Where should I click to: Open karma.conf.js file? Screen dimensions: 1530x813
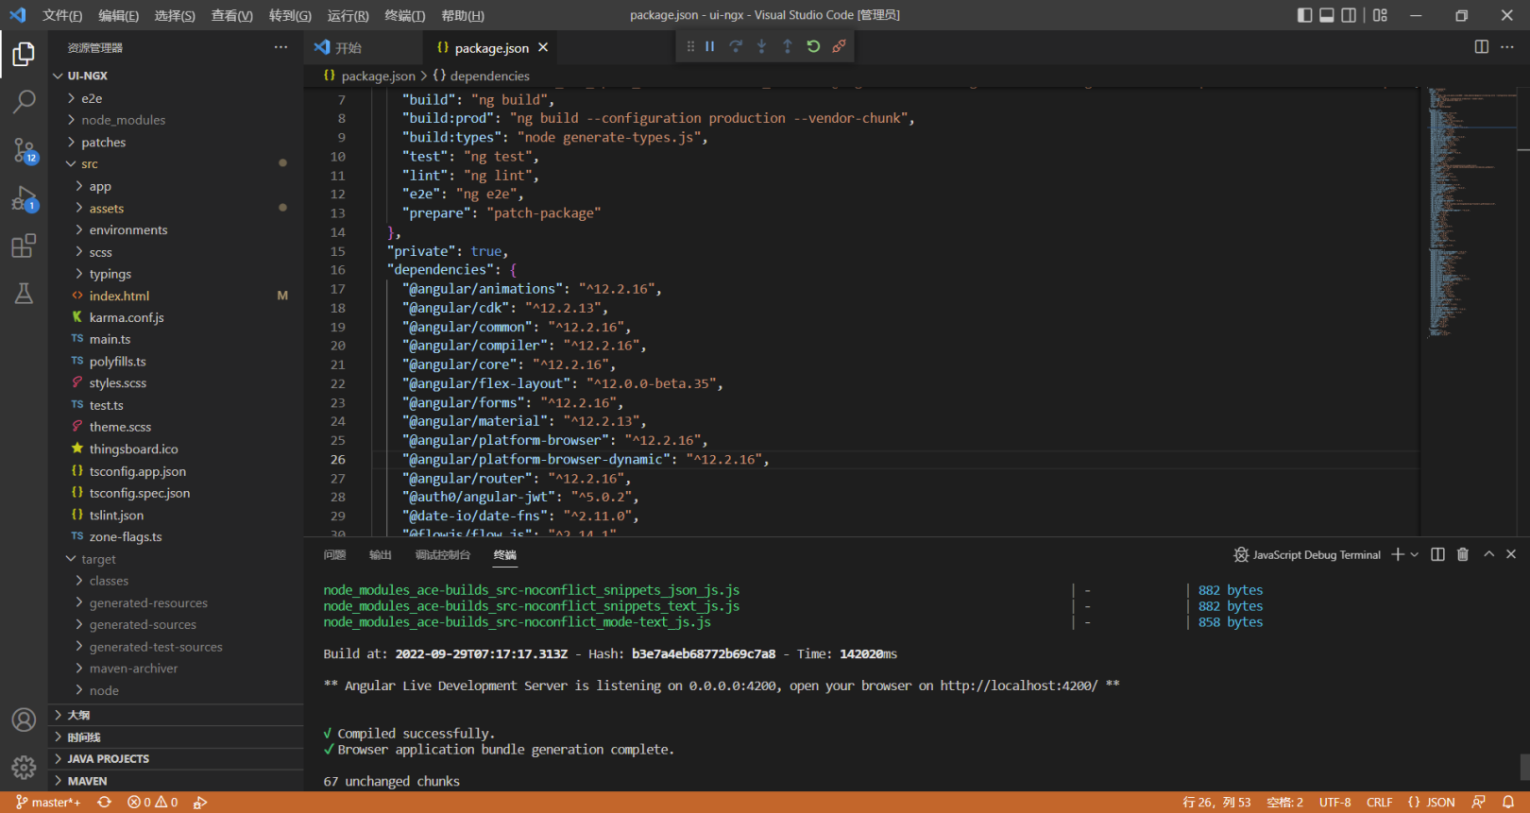[176, 317]
